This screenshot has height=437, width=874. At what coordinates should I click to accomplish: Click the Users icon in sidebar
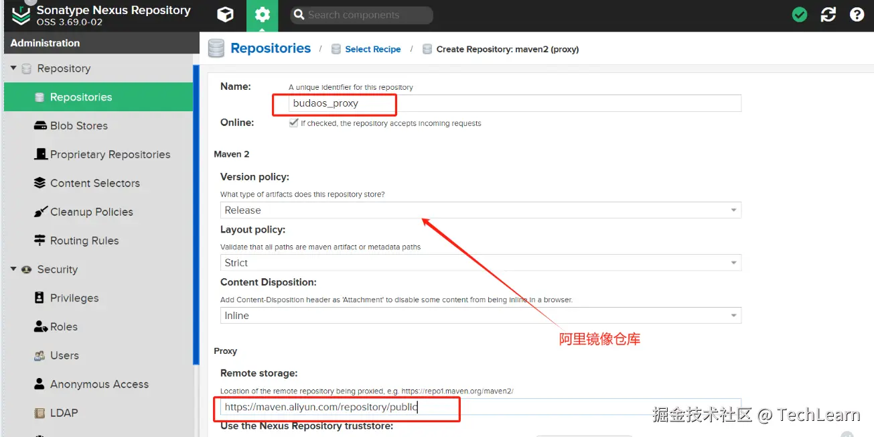coord(40,355)
